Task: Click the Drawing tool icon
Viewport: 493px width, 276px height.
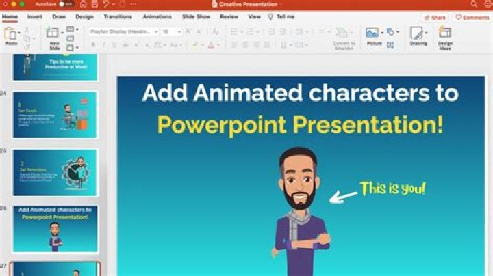Action: pyautogui.click(x=416, y=34)
